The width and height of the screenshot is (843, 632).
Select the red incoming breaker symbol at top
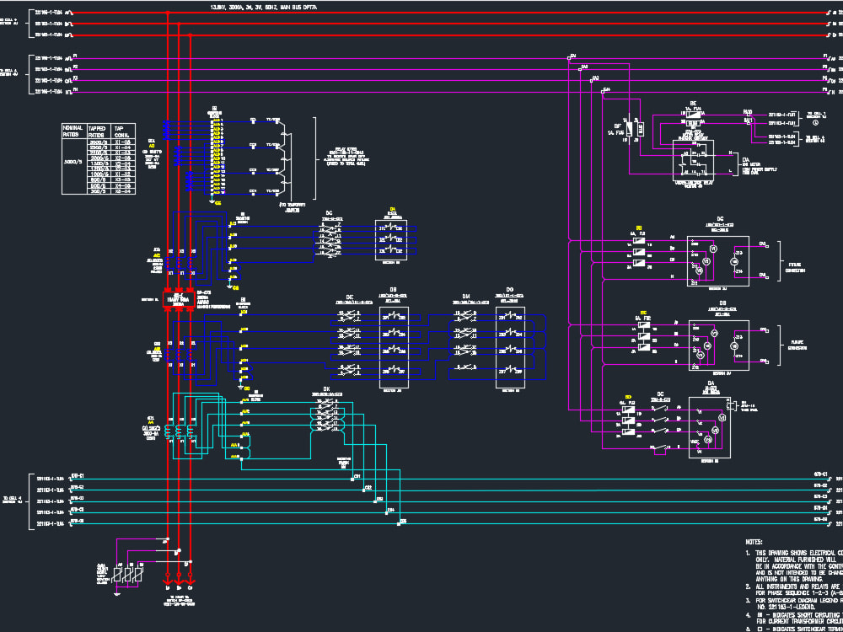(x=179, y=299)
